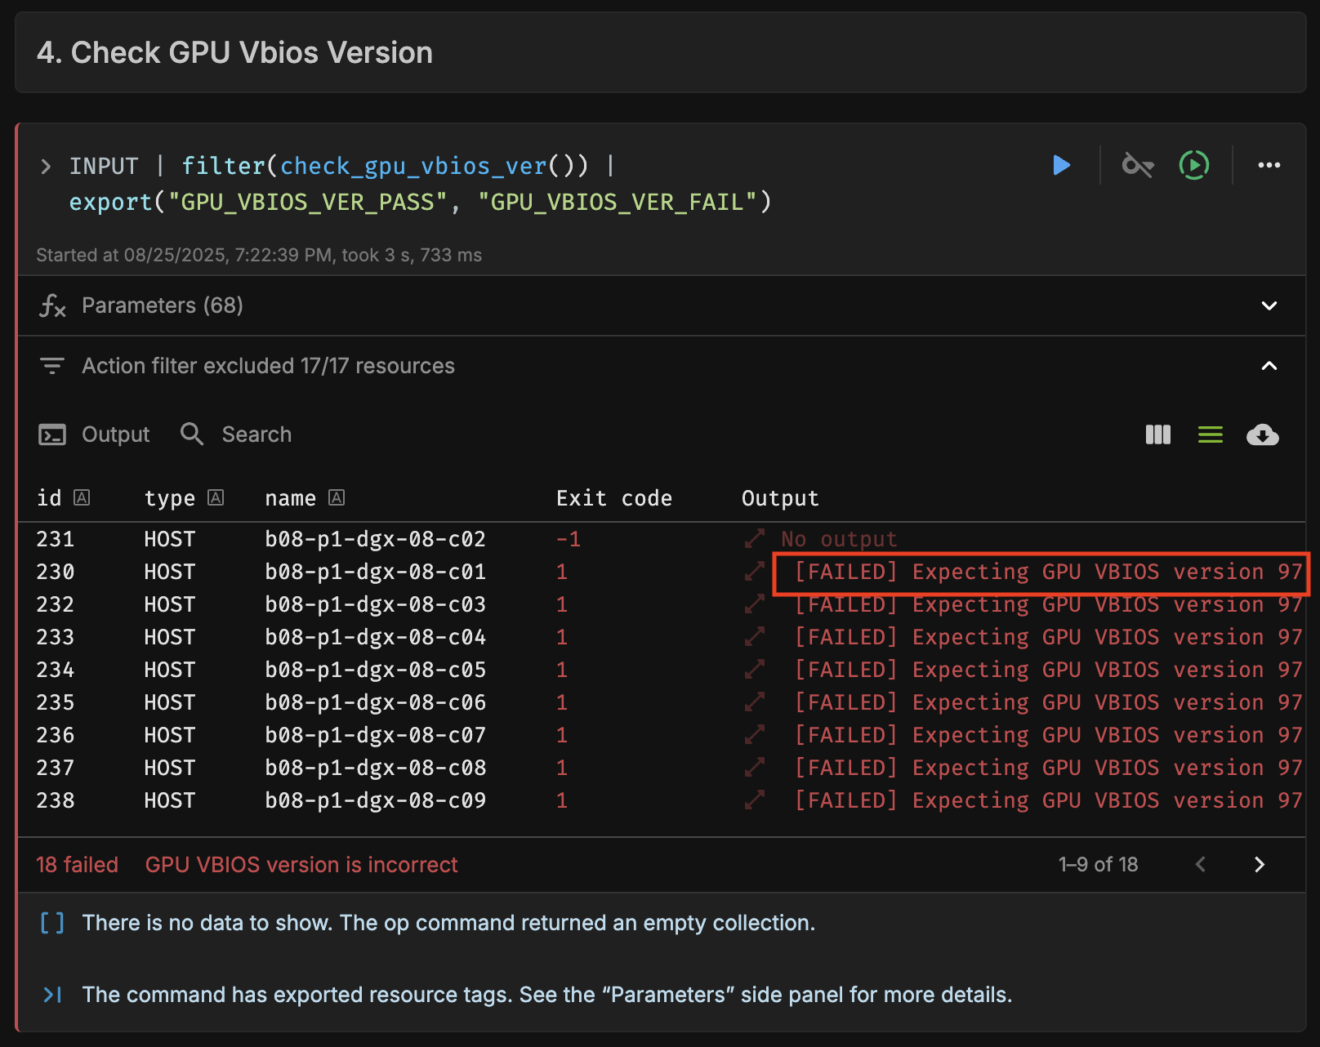Expand No output for b08-p1-dgx-08-c02
Viewport: 1320px width, 1047px height.
point(754,539)
